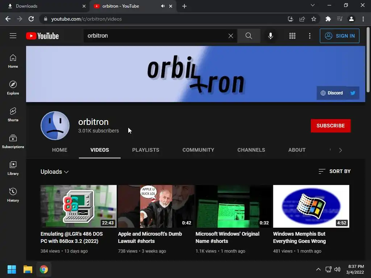Open the YouTube hamburger guide menu
371x278 pixels.
click(x=13, y=36)
